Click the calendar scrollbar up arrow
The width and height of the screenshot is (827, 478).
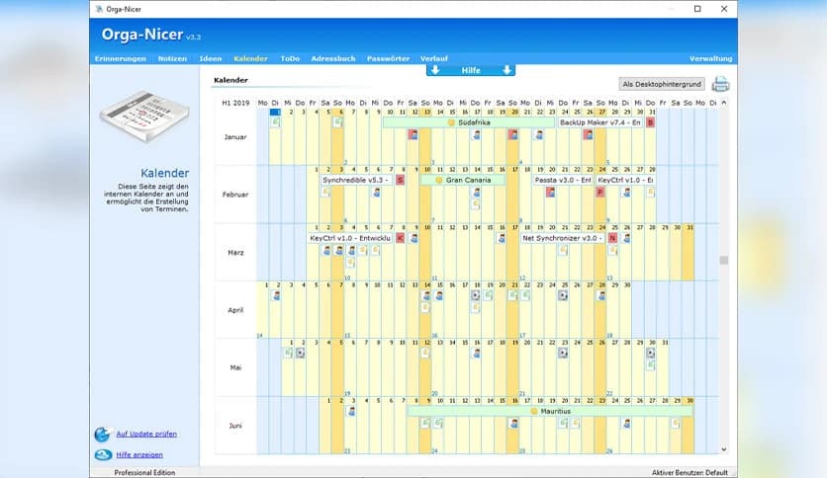(x=724, y=103)
